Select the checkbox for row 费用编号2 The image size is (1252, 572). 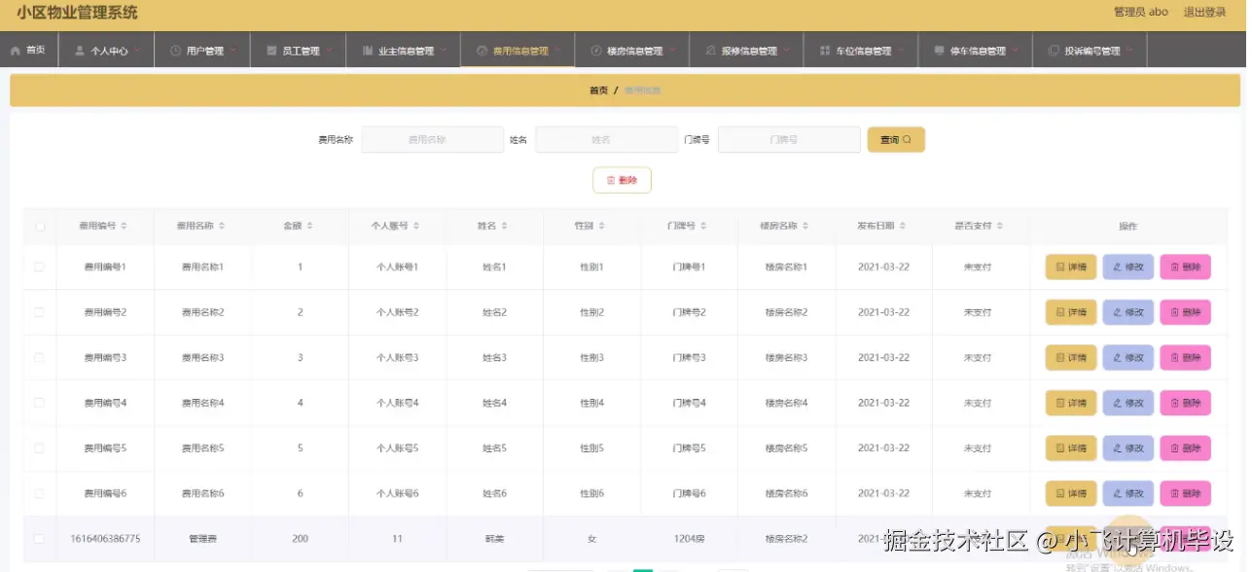[40, 312]
